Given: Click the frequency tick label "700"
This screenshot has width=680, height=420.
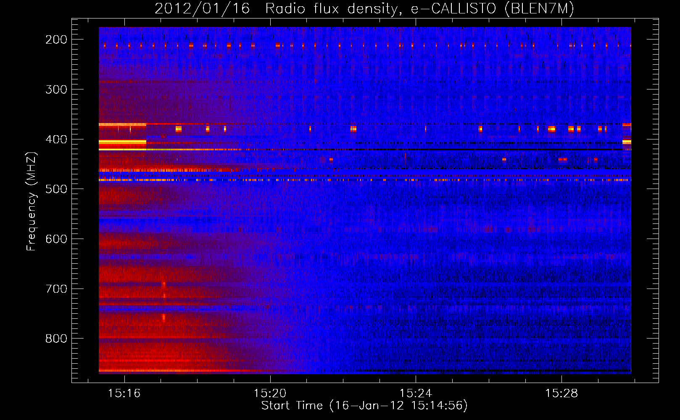Looking at the screenshot, I should pos(56,289).
